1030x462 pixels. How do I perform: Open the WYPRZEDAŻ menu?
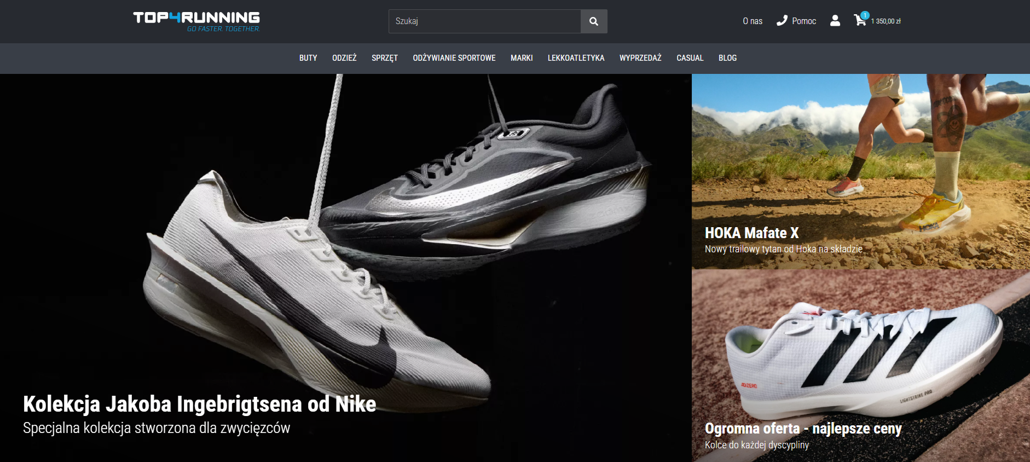click(640, 58)
